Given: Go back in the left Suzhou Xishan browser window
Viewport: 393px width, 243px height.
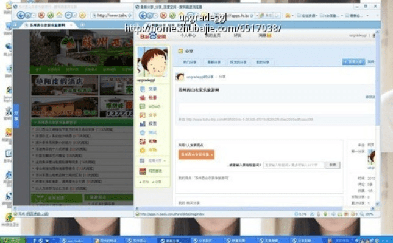Looking at the screenshot, I should click(21, 15).
